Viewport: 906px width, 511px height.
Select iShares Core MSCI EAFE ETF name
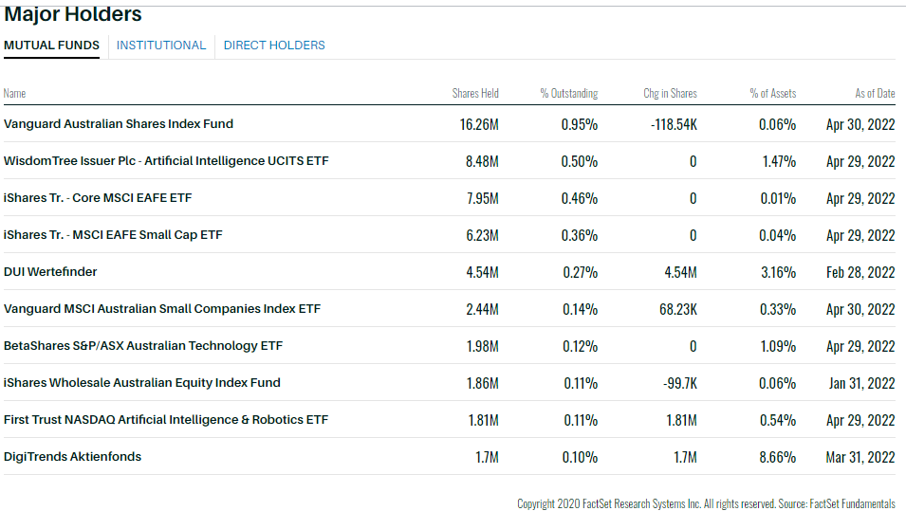click(98, 197)
